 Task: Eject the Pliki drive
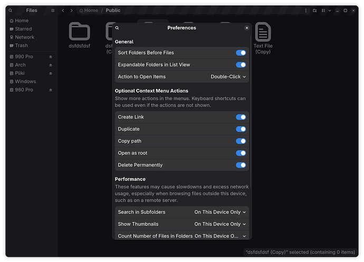tap(51, 73)
